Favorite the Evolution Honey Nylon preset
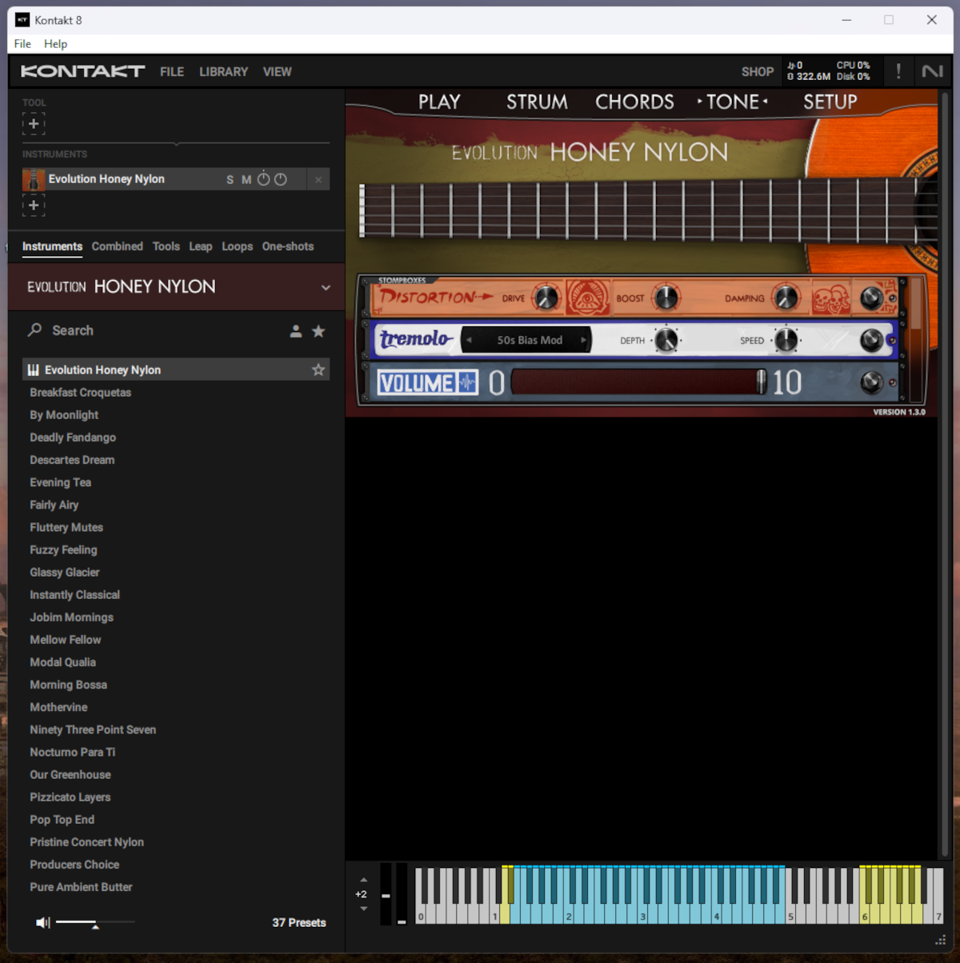 [x=318, y=370]
